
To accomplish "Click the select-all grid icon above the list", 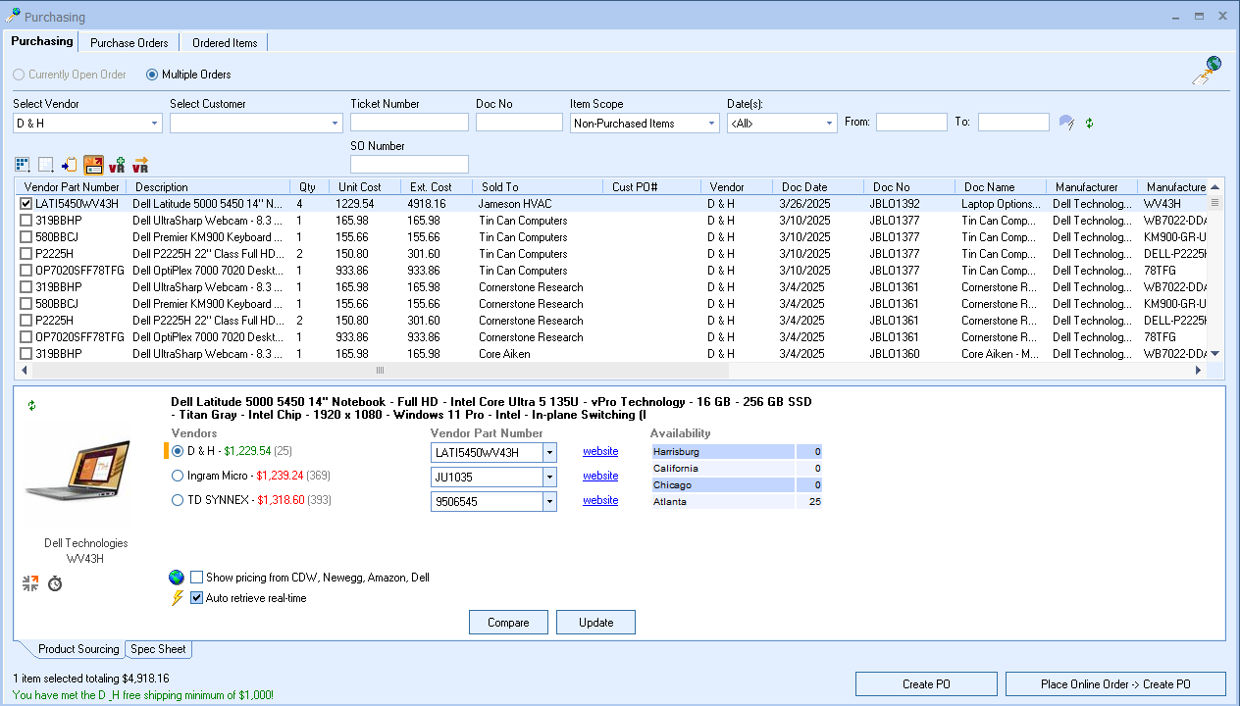I will (22, 165).
